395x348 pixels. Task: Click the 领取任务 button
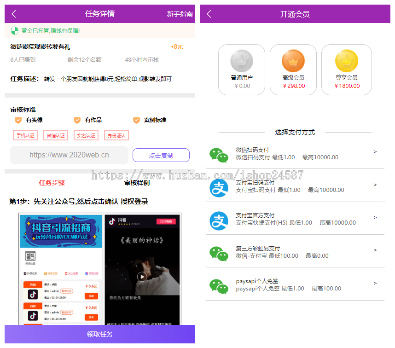click(100, 334)
